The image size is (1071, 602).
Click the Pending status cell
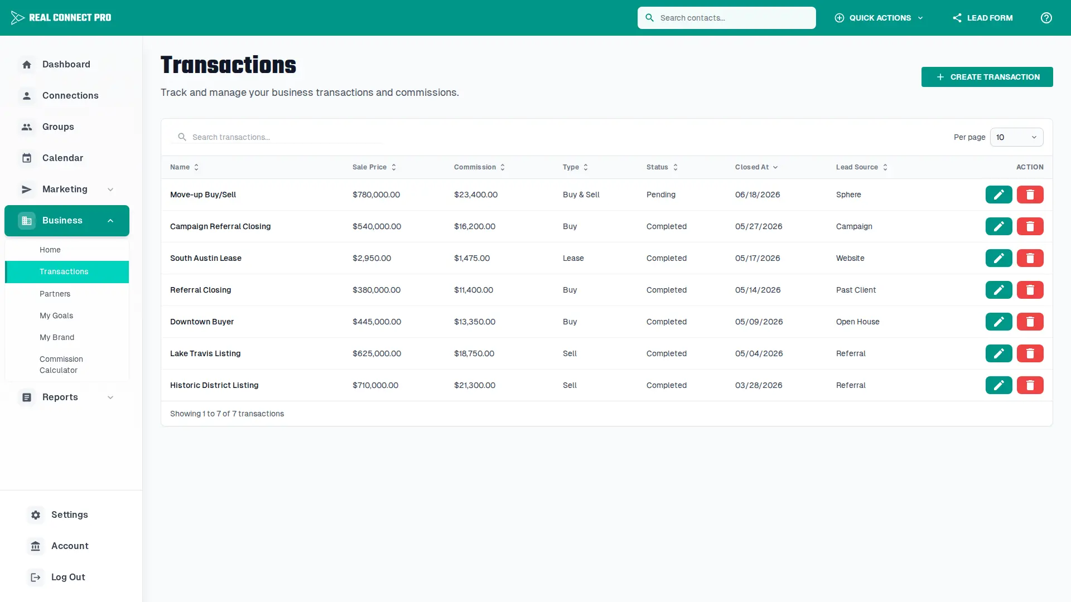pos(661,195)
